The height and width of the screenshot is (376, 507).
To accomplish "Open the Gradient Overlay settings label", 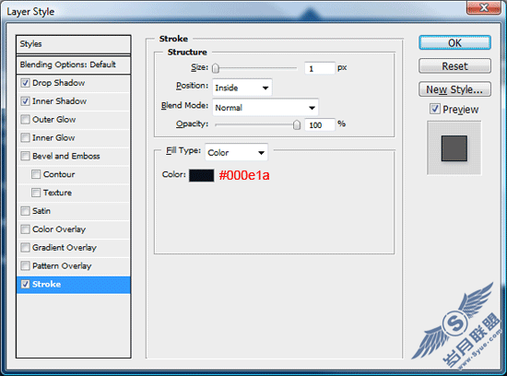I will click(65, 248).
